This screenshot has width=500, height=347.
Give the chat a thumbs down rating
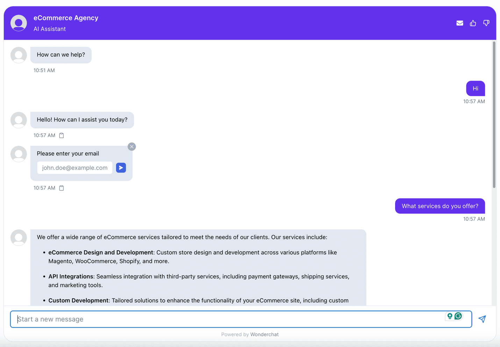[x=486, y=23]
